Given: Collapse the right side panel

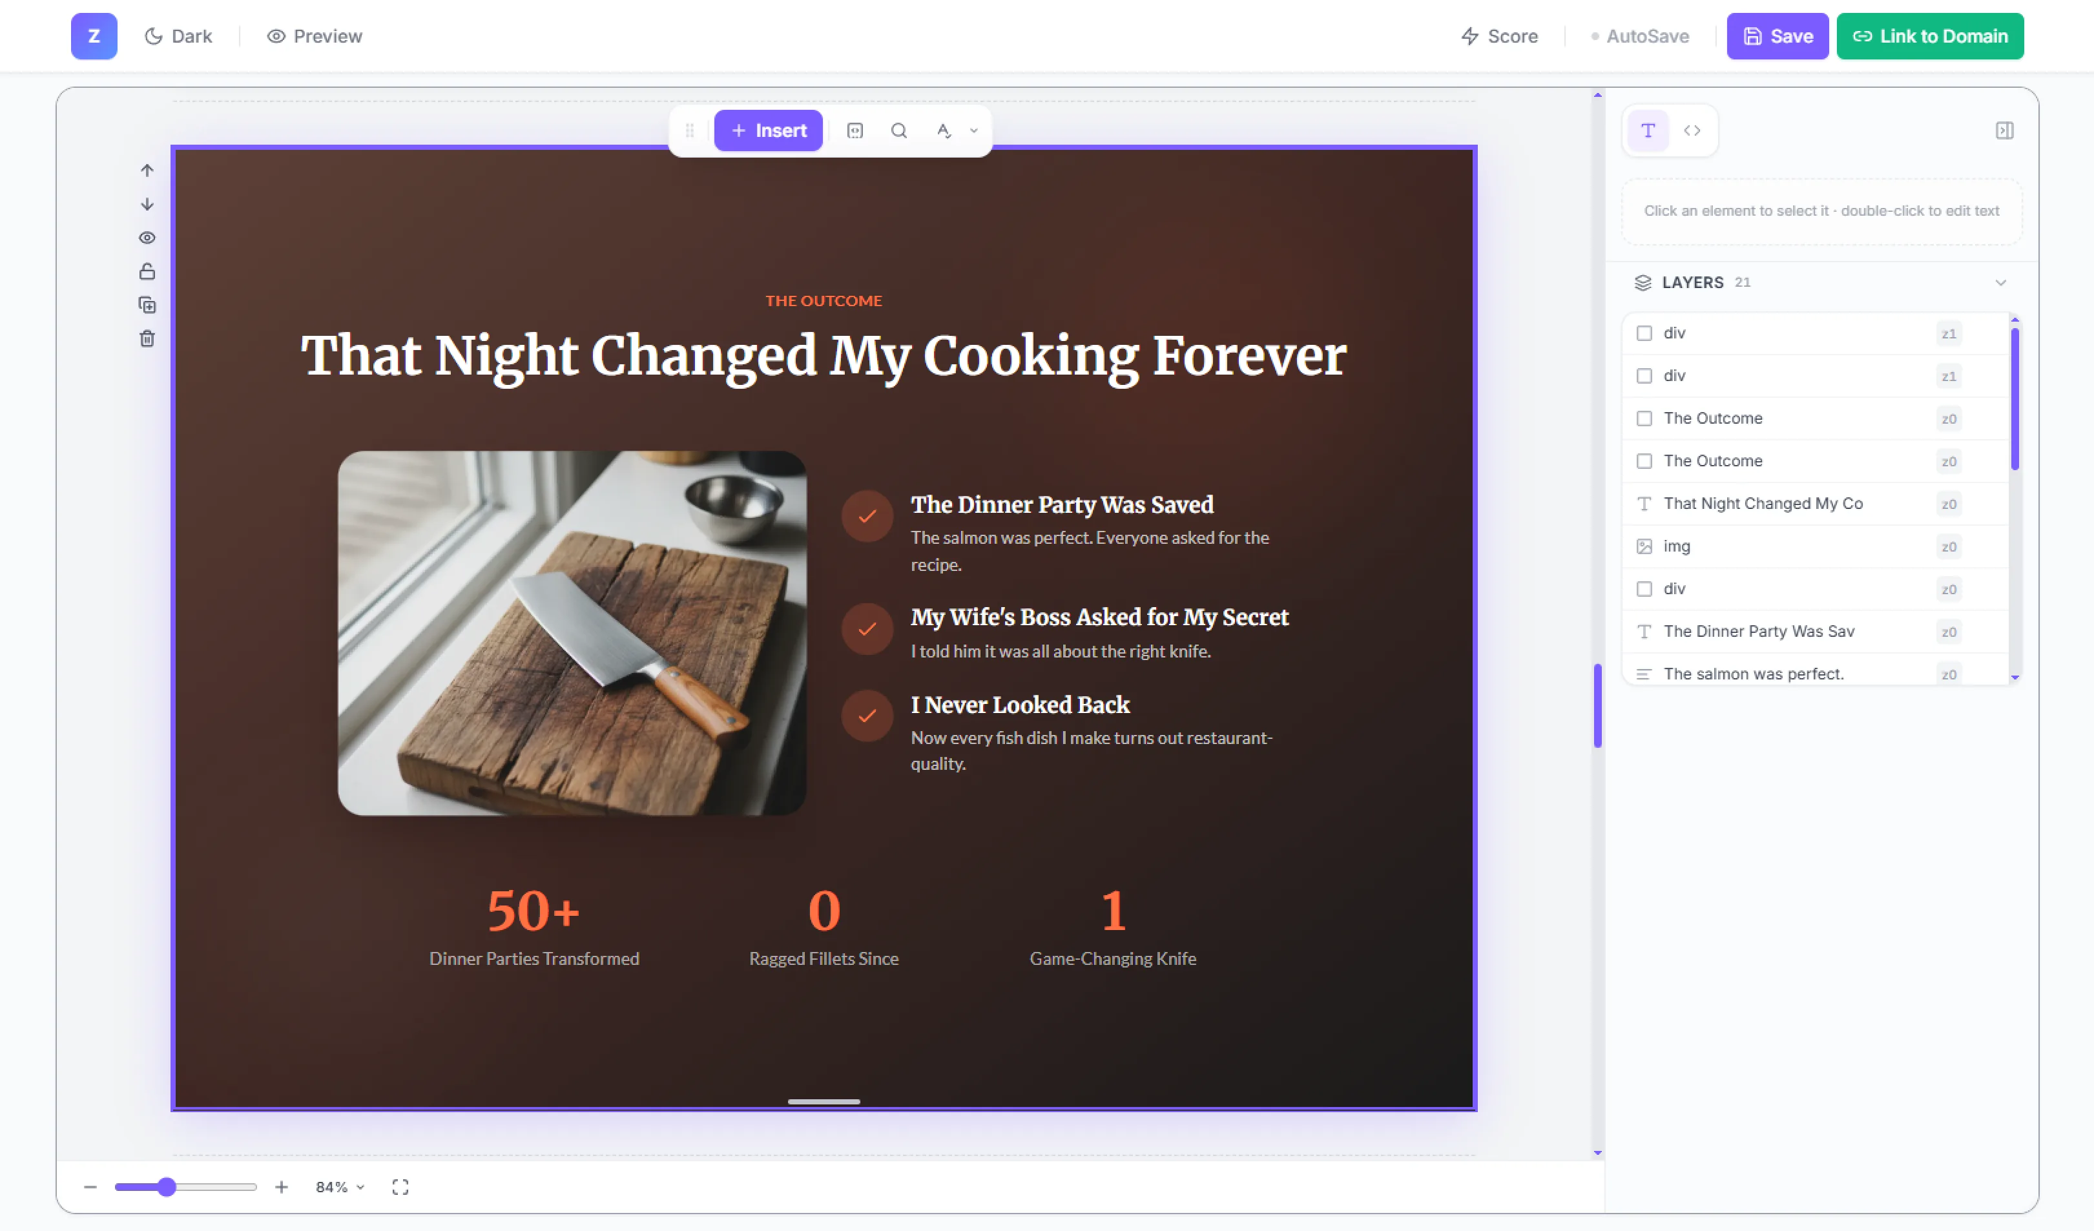Looking at the screenshot, I should (x=2004, y=130).
